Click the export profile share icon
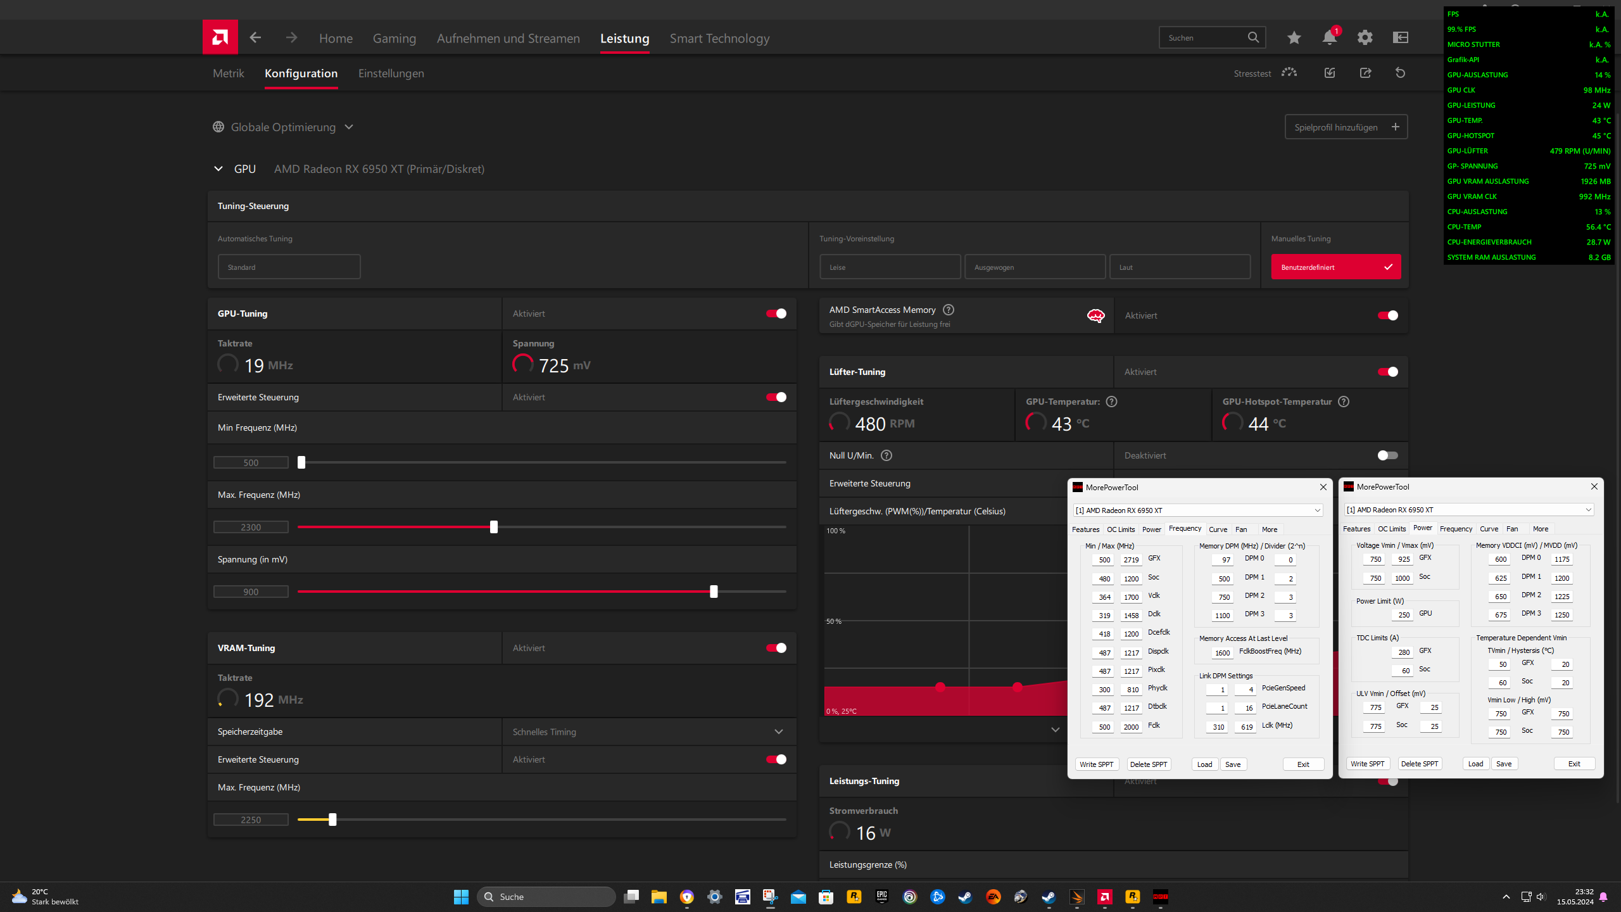Viewport: 1621px width, 912px height. [x=1365, y=73]
